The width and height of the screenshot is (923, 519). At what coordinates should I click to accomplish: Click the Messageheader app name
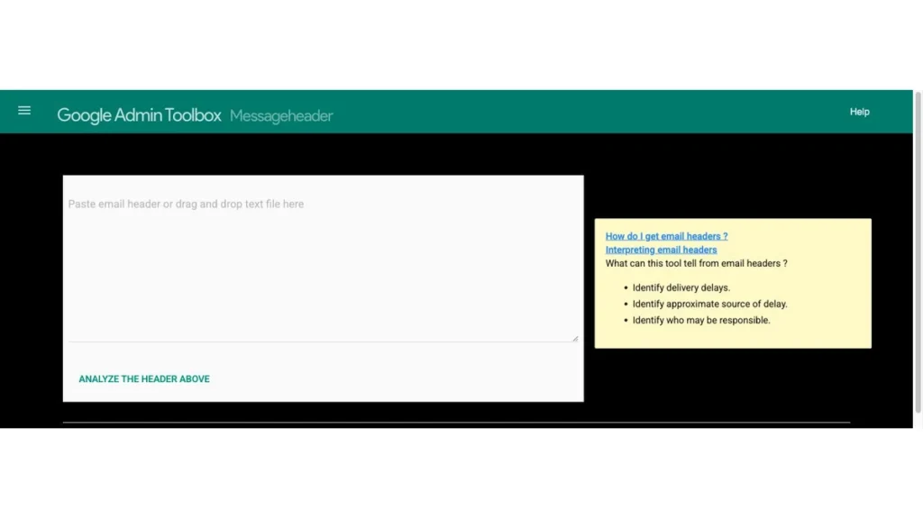click(281, 116)
